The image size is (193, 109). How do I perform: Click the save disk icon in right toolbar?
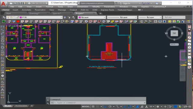pyautogui.click(x=189, y=30)
